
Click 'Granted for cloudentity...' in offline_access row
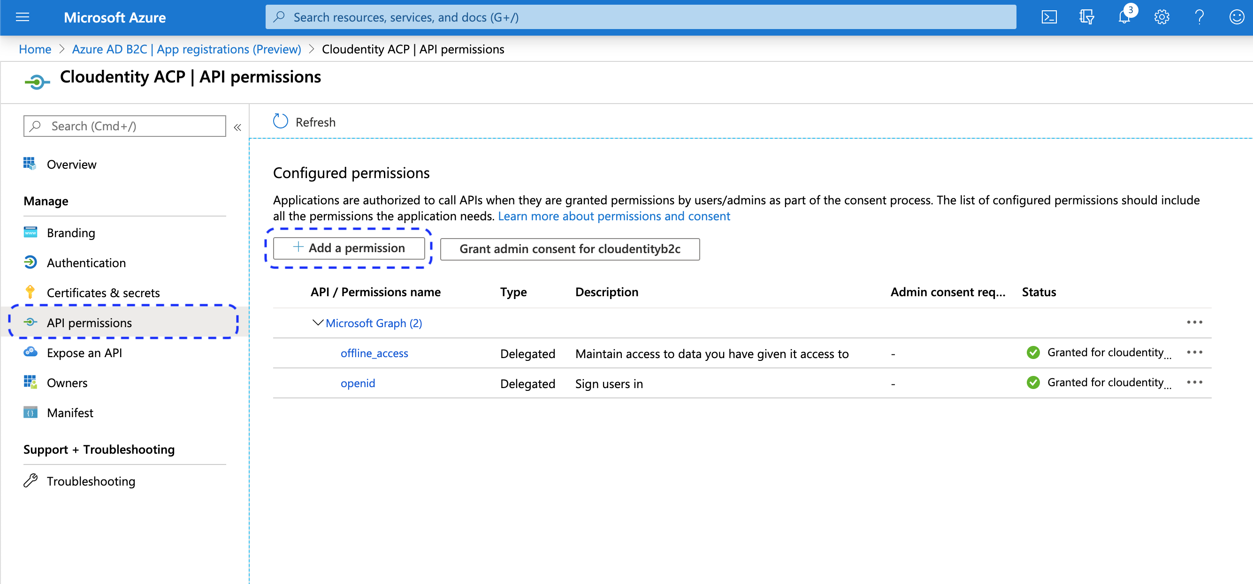click(1109, 353)
